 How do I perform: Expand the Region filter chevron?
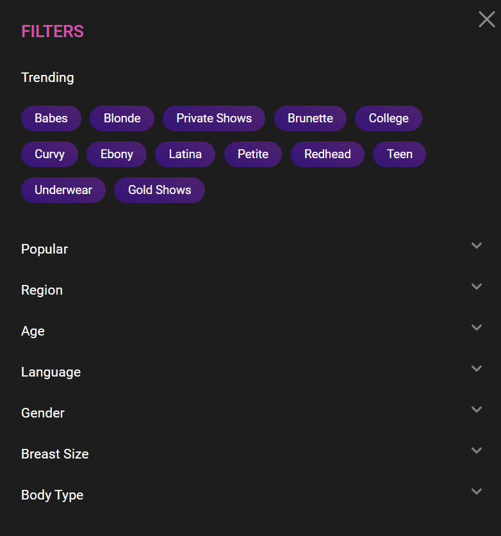coord(476,287)
